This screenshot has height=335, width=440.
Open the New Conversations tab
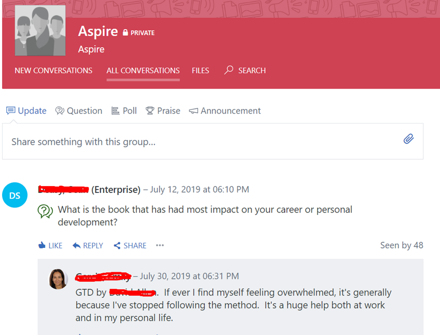pos(53,71)
